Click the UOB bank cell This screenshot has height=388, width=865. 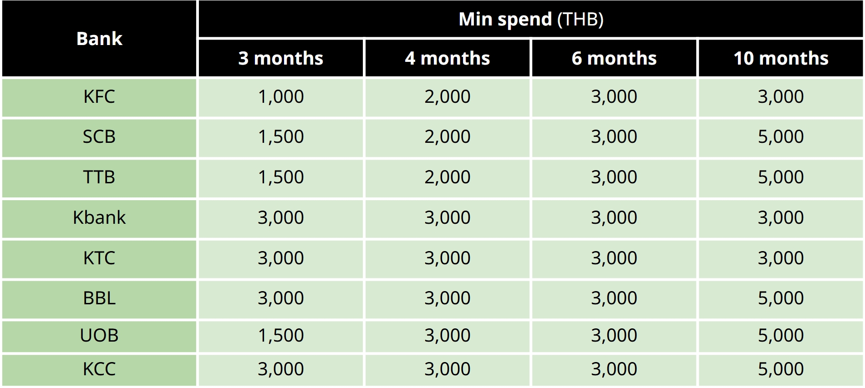(99, 335)
